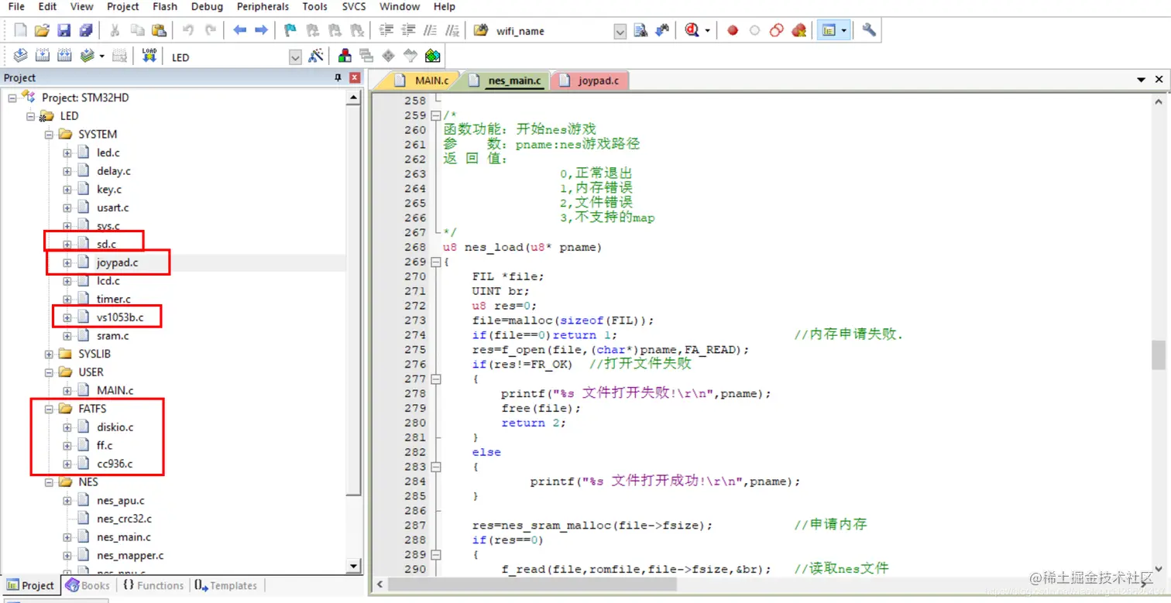Indent selected lines using the indent icon
Screen dimensions: 1171x603
pyautogui.click(x=386, y=30)
